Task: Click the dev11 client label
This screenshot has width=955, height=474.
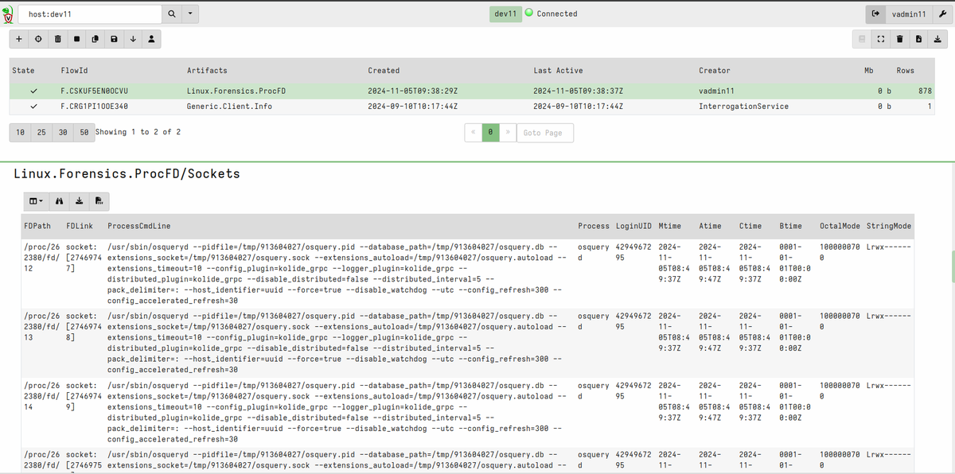Action: pyautogui.click(x=505, y=14)
